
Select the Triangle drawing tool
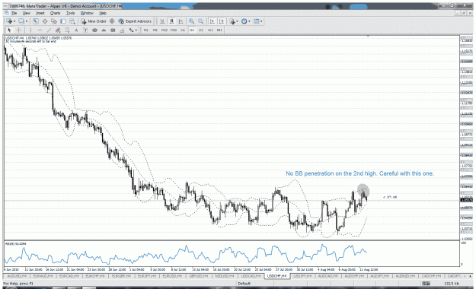[104, 30]
